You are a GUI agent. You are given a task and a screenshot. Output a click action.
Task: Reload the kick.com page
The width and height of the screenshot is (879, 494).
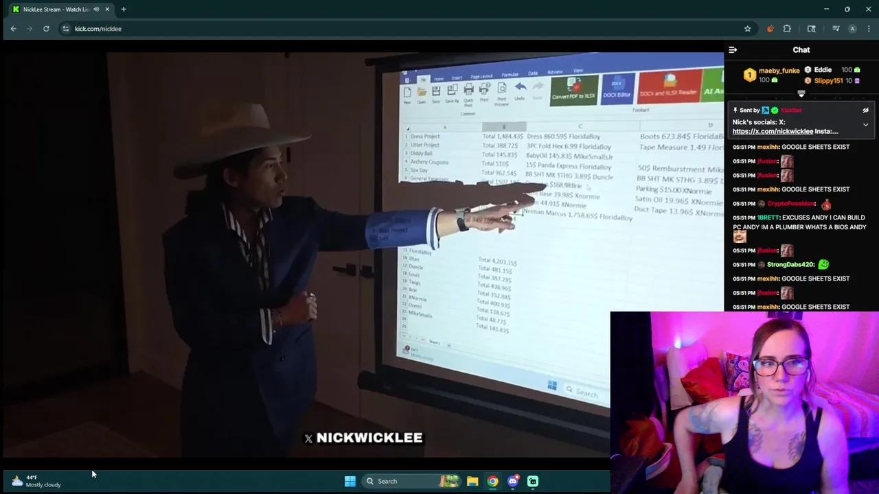(46, 29)
